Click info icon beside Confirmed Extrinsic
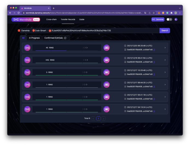 [65, 38]
